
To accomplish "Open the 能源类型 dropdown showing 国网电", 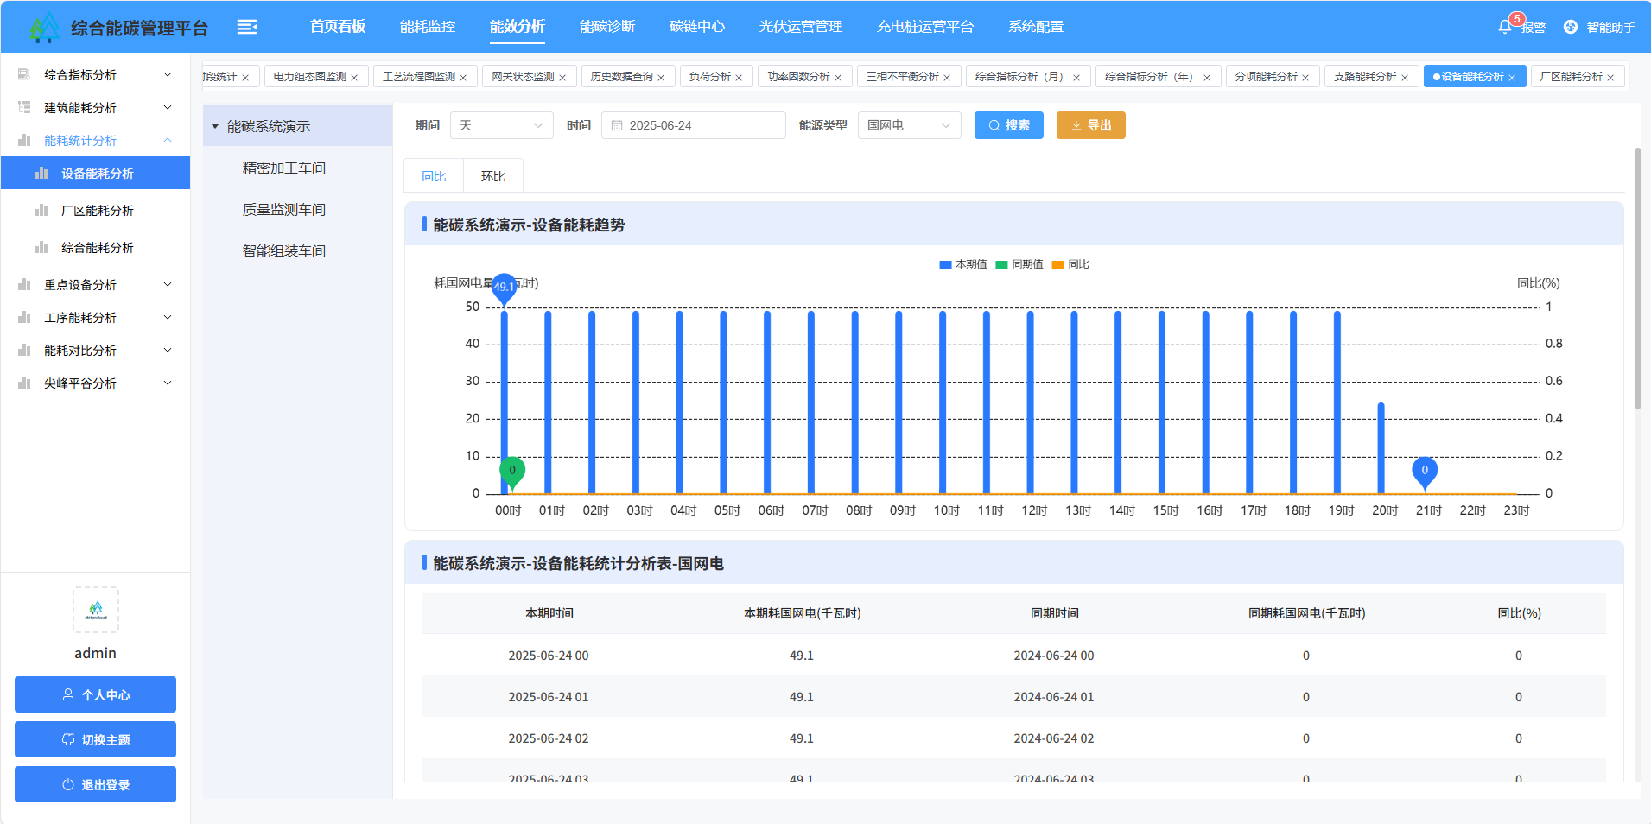I will 909,125.
